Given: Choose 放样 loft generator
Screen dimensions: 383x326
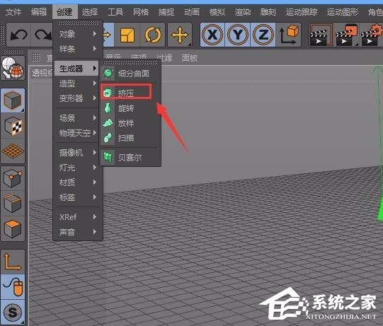Looking at the screenshot, I should [130, 123].
